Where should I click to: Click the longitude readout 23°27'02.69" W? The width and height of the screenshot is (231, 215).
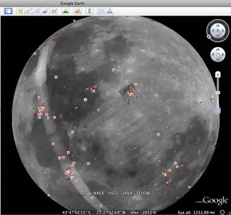pyautogui.click(x=111, y=213)
